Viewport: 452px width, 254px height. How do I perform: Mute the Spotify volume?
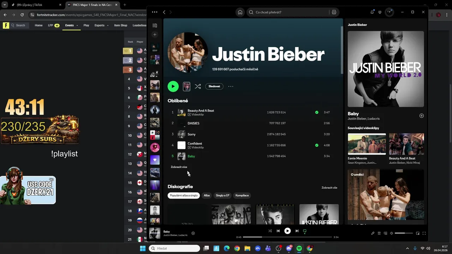pyautogui.click(x=391, y=233)
